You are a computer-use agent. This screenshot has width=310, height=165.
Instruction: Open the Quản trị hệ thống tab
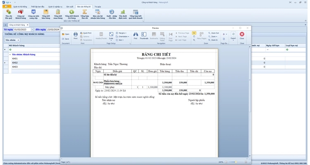tap(20, 7)
